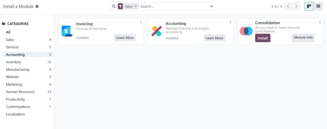The height and width of the screenshot is (129, 327).
Task: Open the settings gear beside Install a Module
Action: 37,6
